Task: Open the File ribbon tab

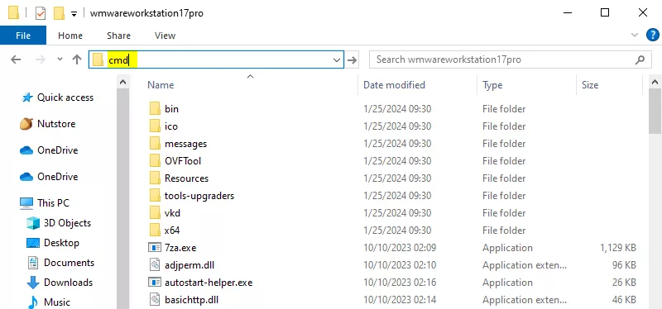Action: 23,36
